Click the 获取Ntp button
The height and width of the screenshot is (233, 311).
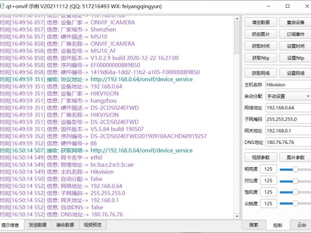point(260,58)
